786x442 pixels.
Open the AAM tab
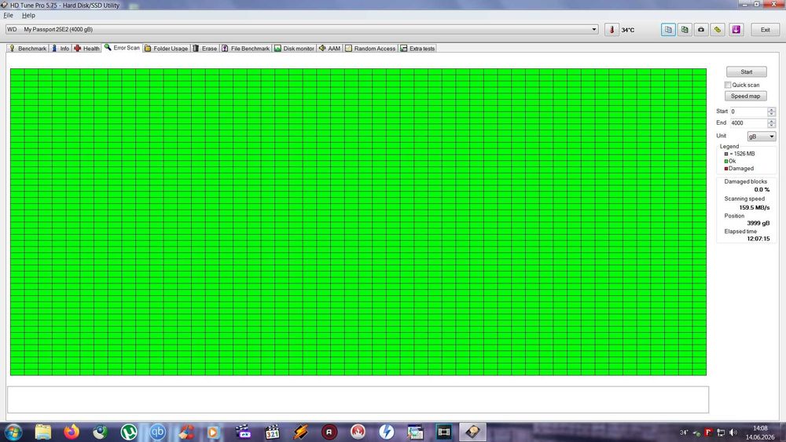329,49
